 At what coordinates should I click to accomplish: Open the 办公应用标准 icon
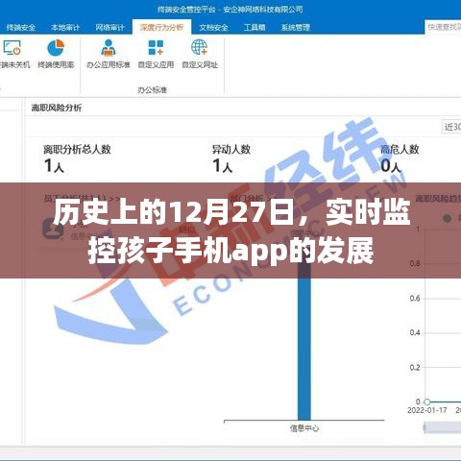click(x=109, y=48)
